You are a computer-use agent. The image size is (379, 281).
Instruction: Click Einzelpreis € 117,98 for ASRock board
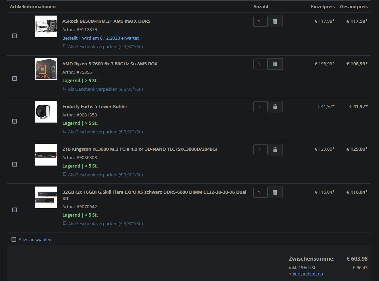click(324, 21)
